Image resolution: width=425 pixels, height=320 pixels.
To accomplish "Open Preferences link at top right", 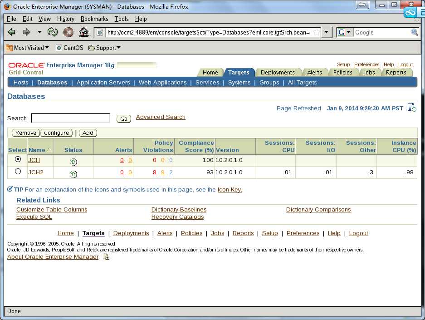I will 367,64.
